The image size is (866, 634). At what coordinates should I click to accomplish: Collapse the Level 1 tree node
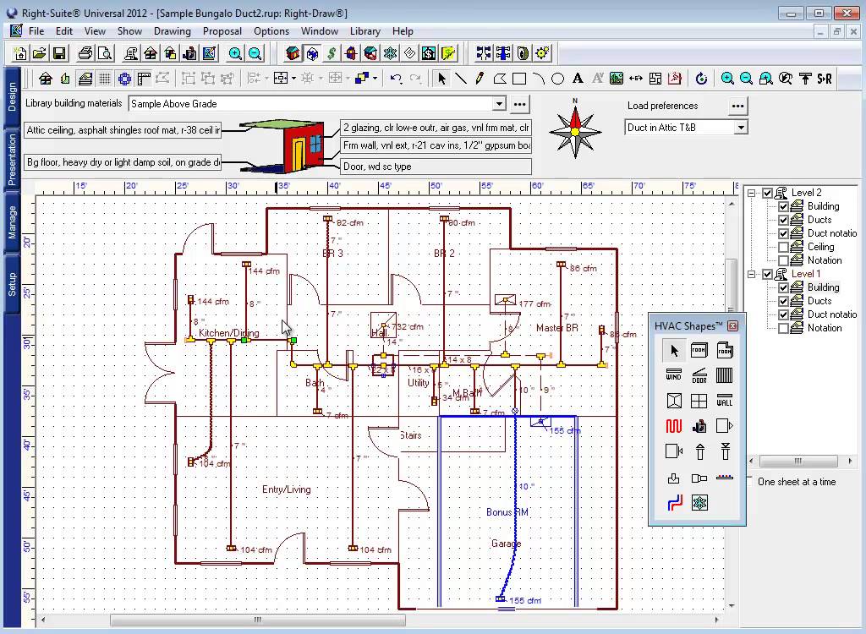(x=751, y=274)
